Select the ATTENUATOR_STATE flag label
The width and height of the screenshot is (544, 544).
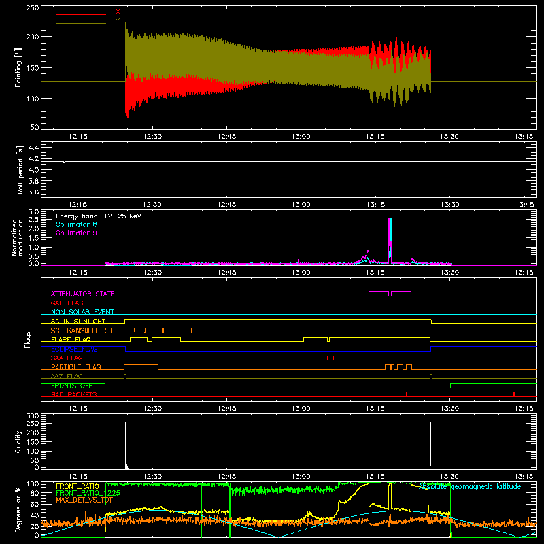point(82,294)
